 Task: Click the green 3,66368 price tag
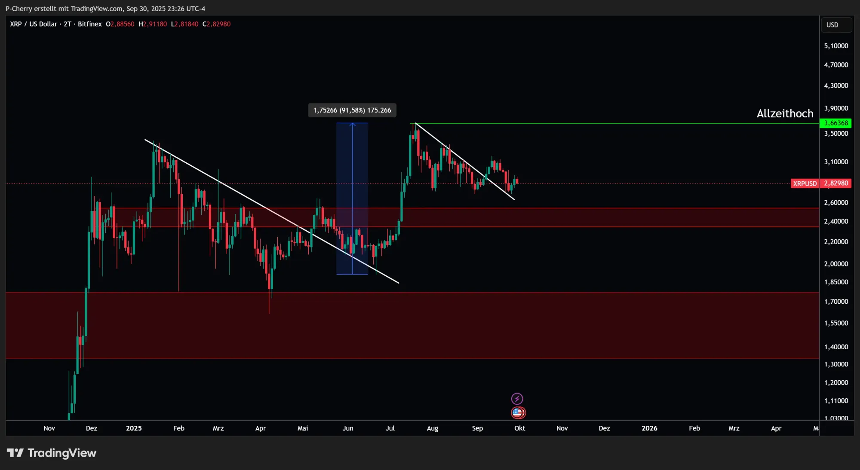tap(835, 123)
